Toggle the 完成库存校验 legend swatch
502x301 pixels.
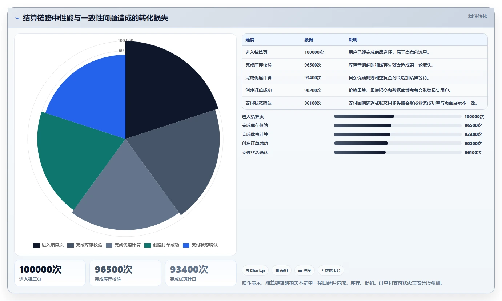point(71,245)
